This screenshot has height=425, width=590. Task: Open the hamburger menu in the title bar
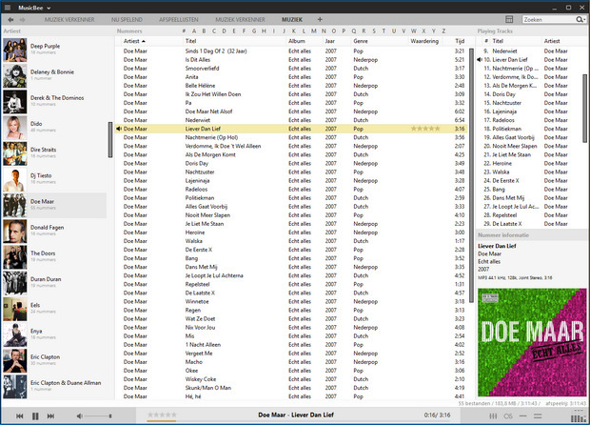coord(8,8)
